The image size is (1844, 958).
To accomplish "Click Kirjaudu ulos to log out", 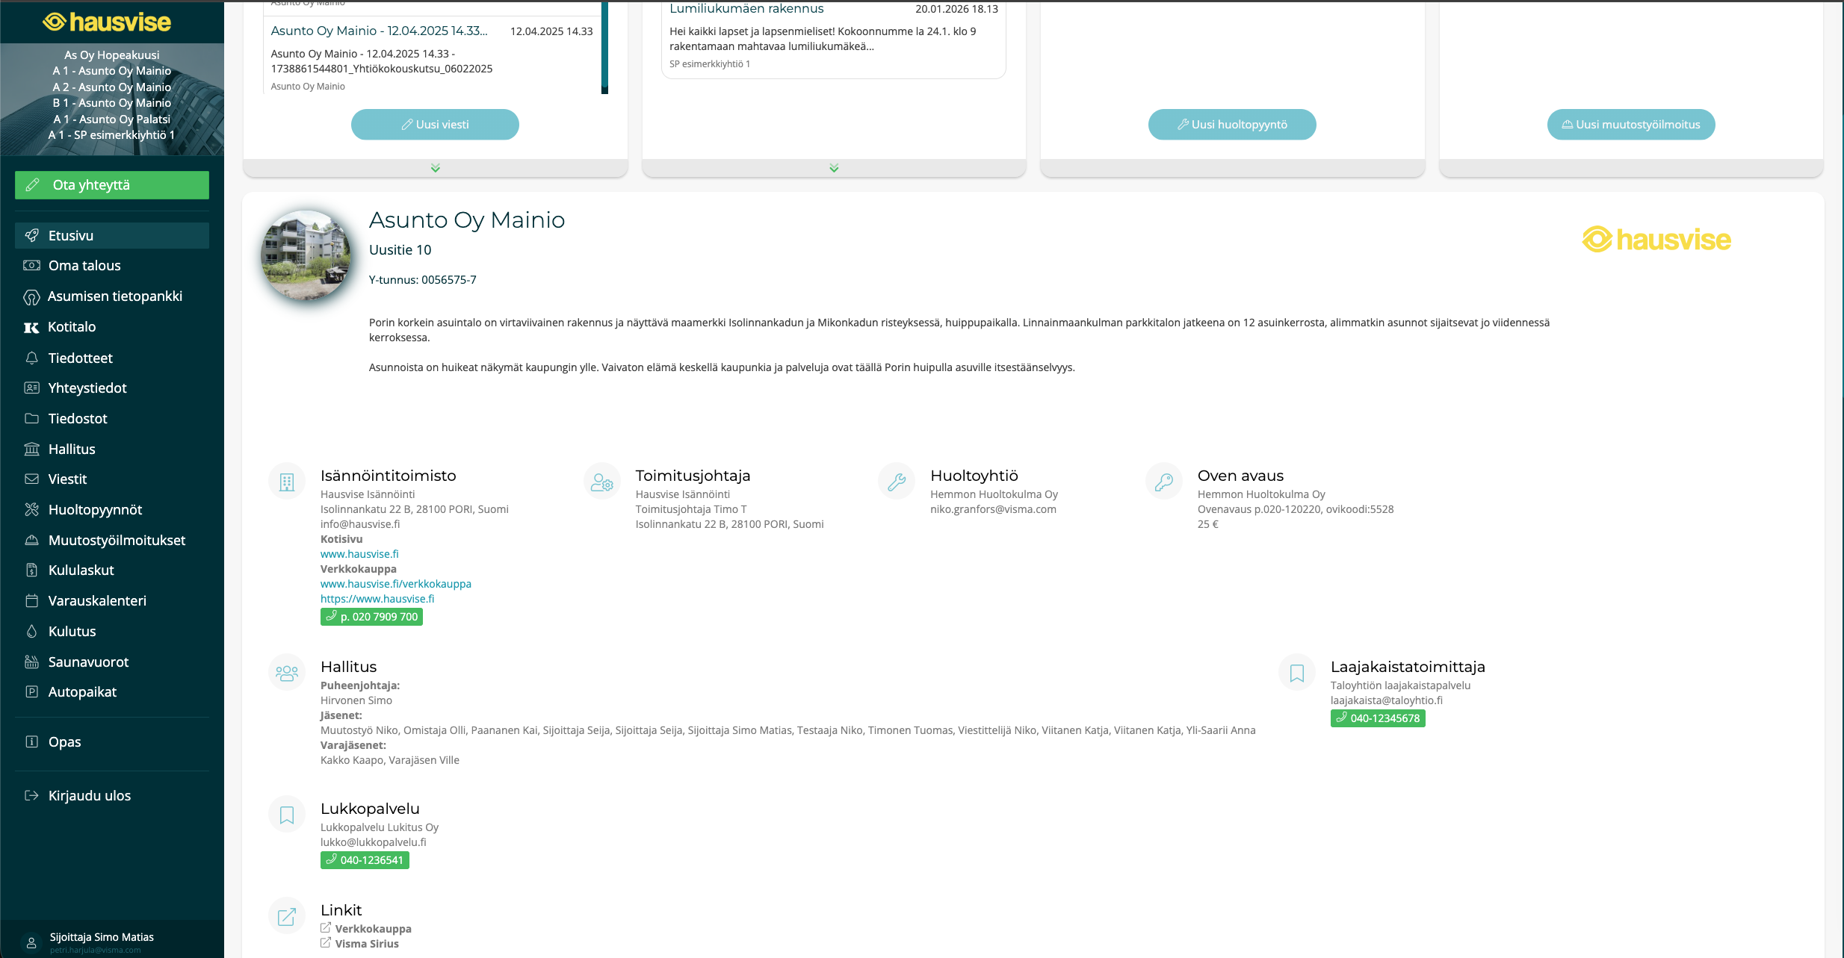I will pyautogui.click(x=89, y=795).
